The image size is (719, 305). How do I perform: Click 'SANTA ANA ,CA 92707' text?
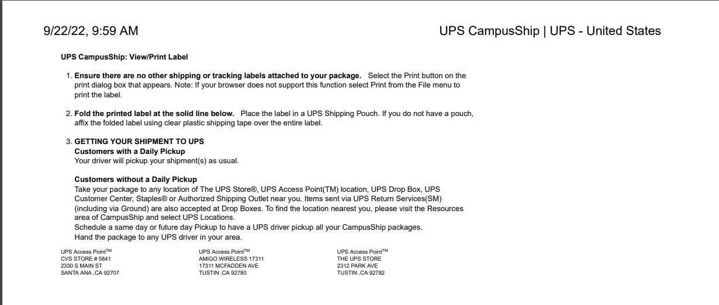pos(90,273)
